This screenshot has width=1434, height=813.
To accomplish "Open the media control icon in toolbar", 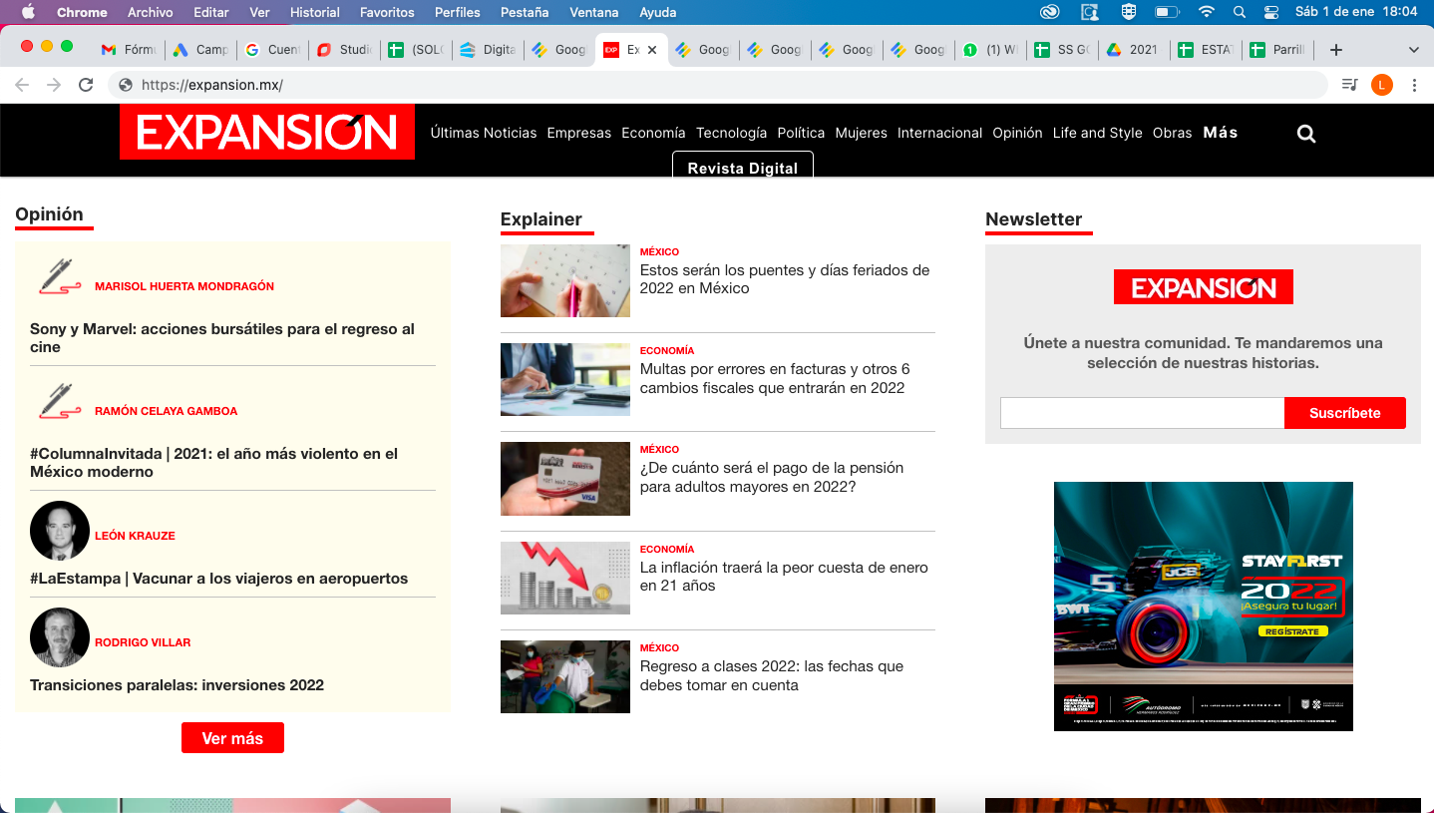I will tap(1349, 85).
